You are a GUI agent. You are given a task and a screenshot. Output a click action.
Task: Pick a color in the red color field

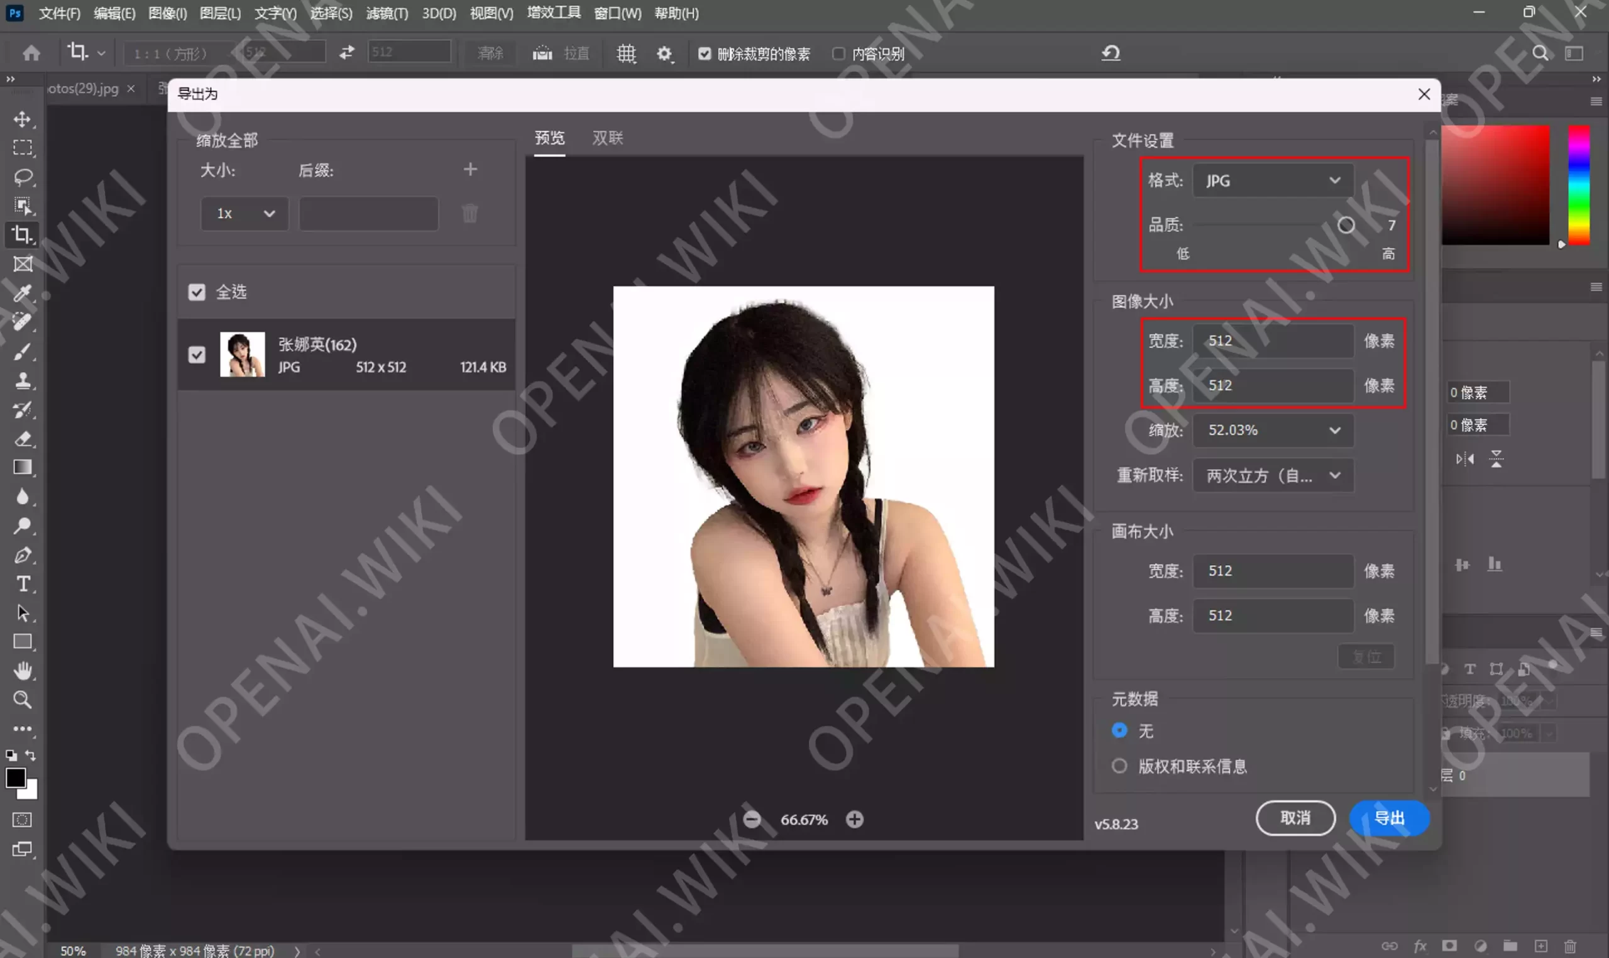1495,185
